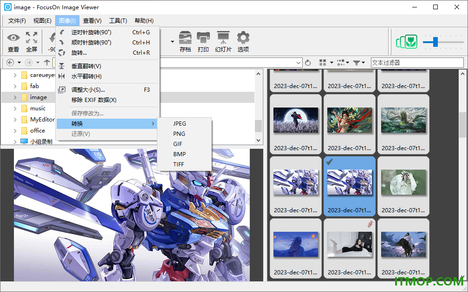
Task: Go up one folder level
Action: click(47, 63)
